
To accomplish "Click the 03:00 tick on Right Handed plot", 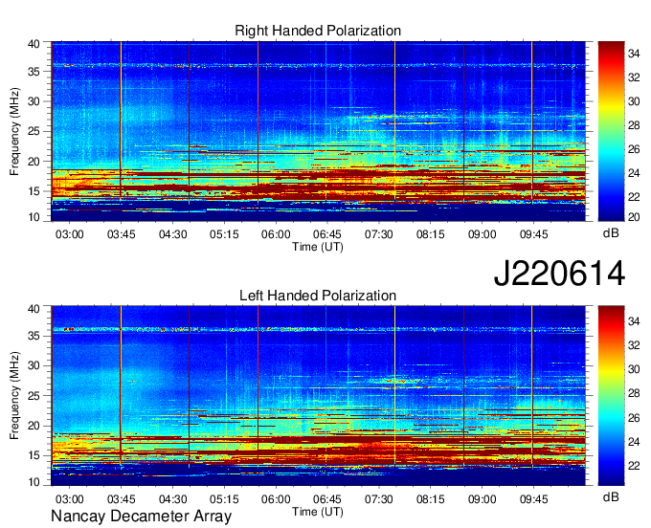I will [x=69, y=234].
